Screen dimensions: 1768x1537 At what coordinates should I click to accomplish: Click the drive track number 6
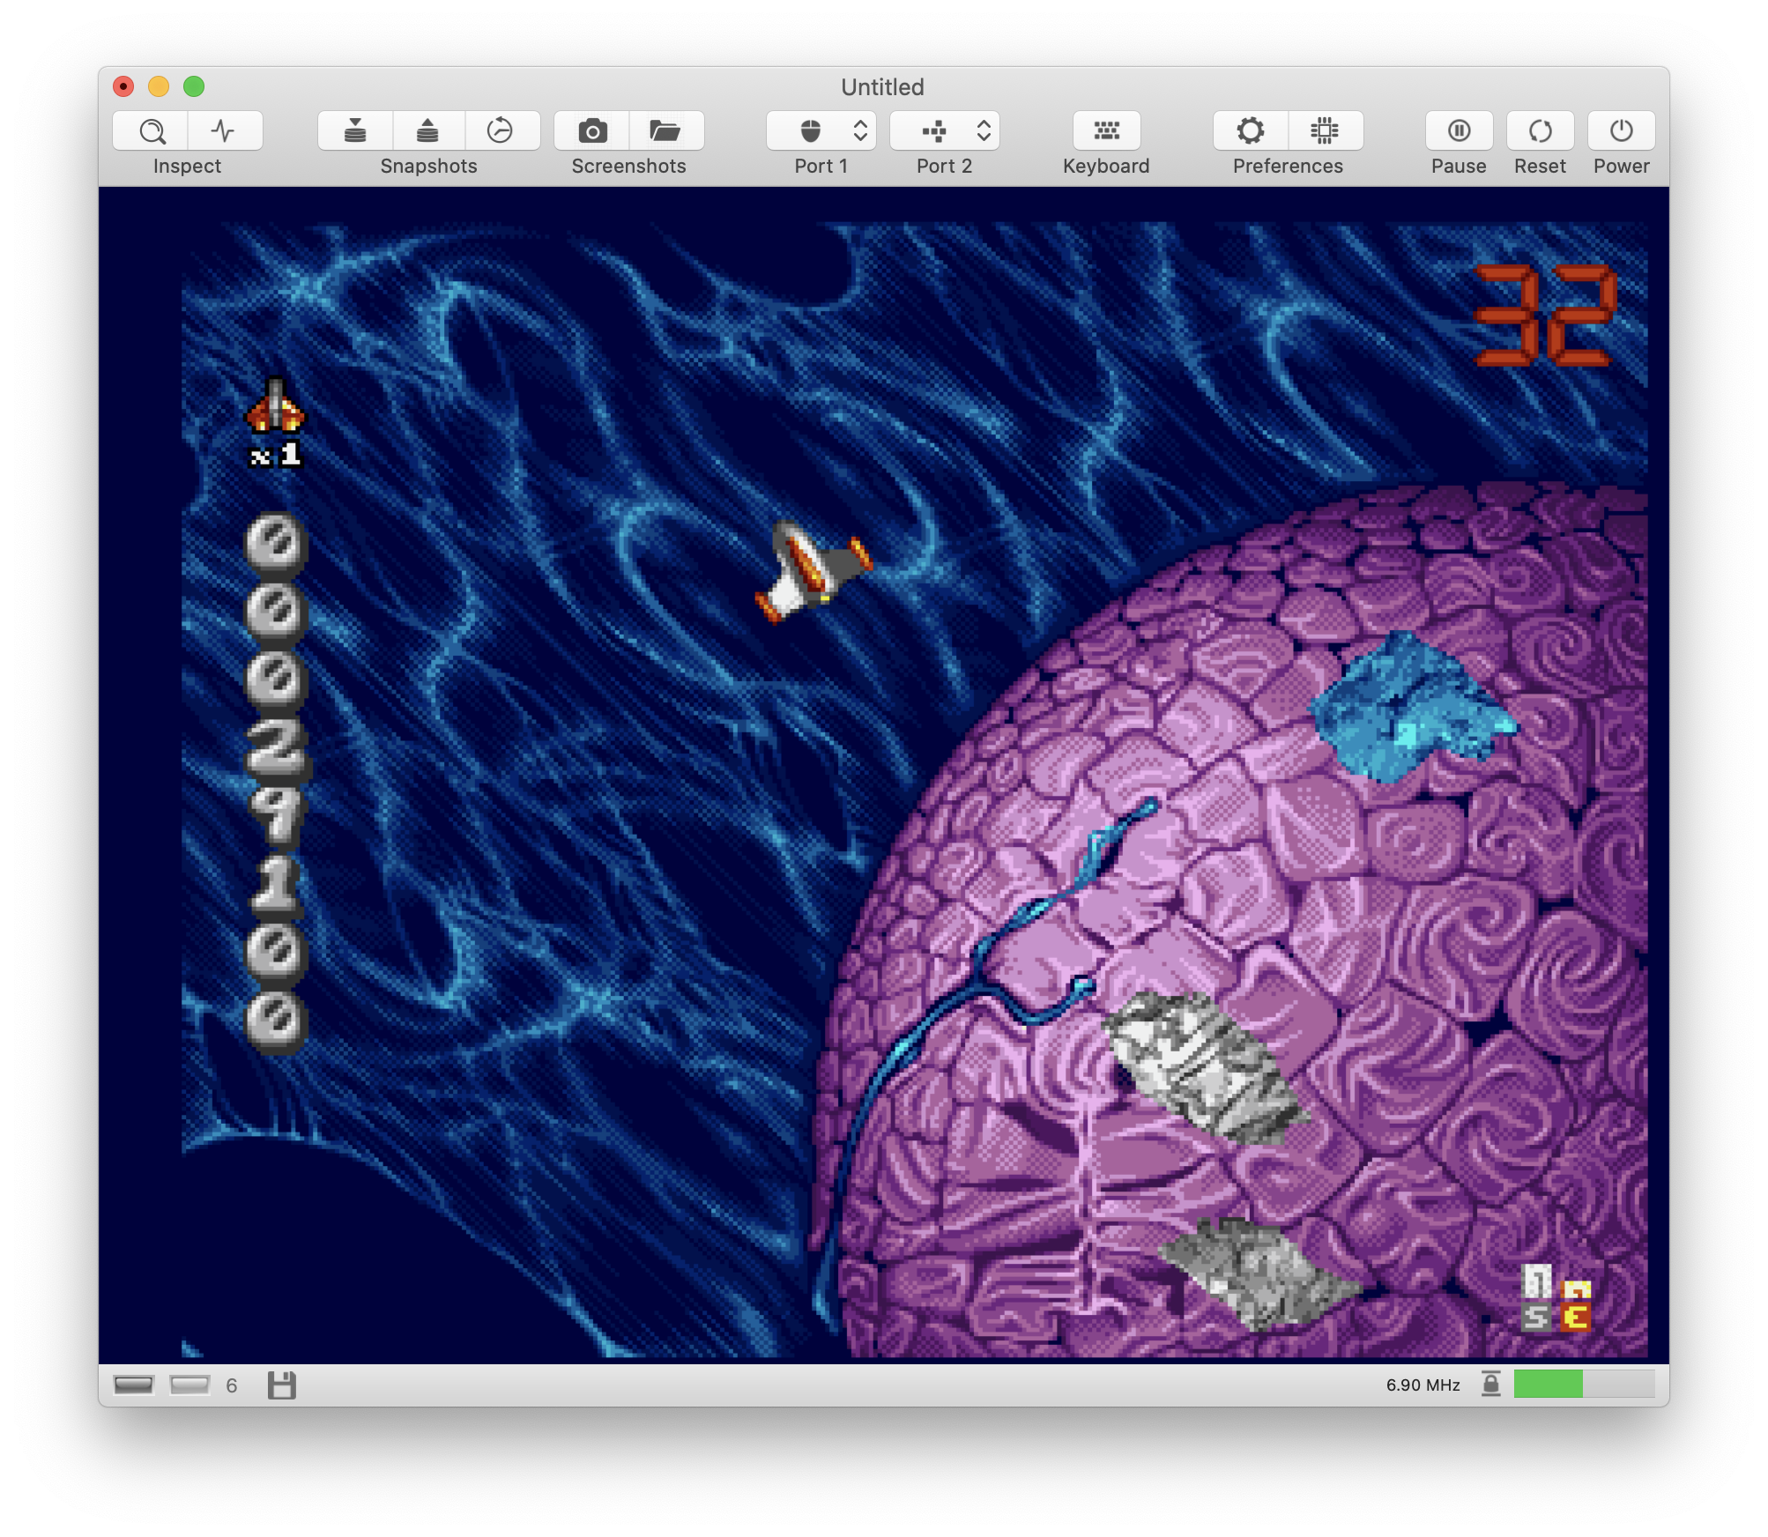pyautogui.click(x=232, y=1385)
